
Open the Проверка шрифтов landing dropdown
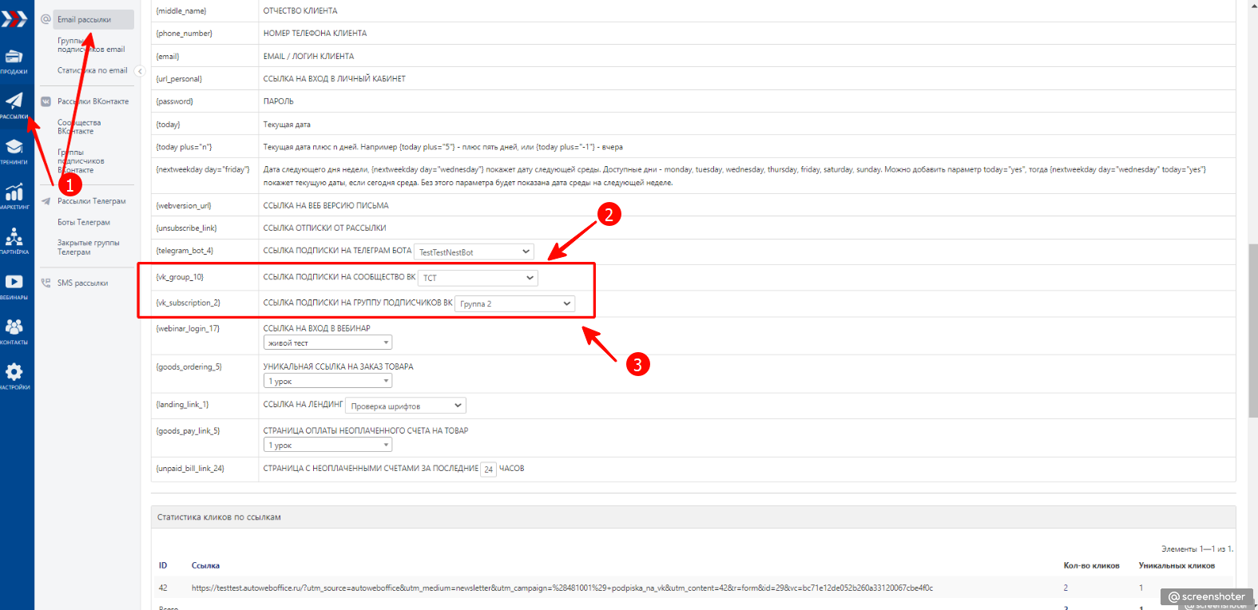point(405,406)
